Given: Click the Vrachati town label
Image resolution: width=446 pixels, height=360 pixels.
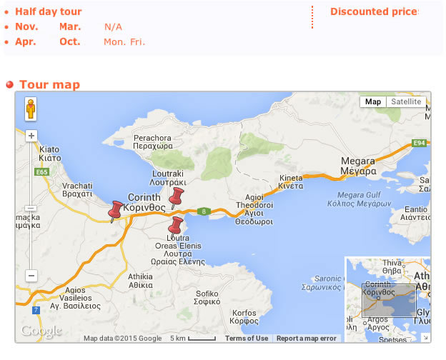Looking at the screenshot, I should [x=77, y=190].
